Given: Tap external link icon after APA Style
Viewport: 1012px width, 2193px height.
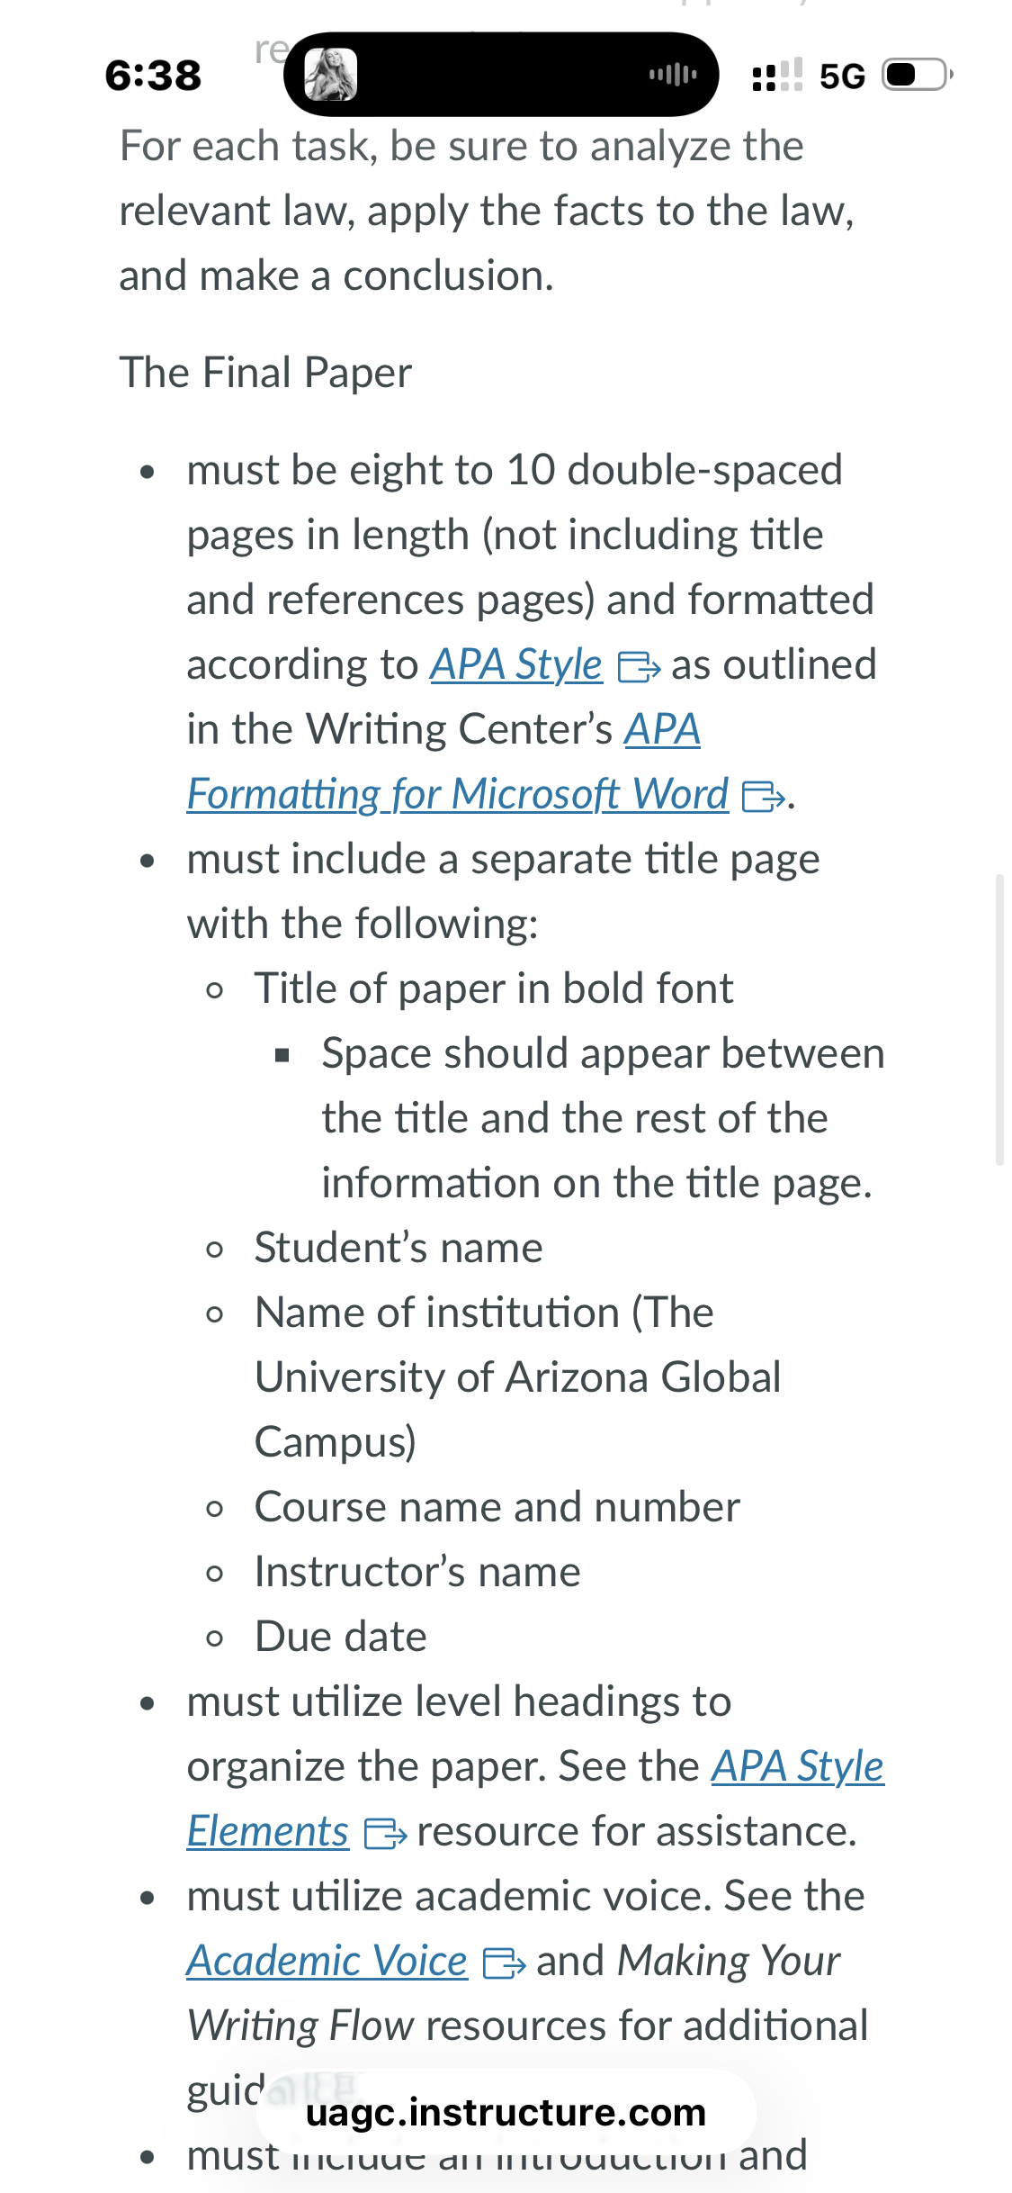Looking at the screenshot, I should coord(639,668).
